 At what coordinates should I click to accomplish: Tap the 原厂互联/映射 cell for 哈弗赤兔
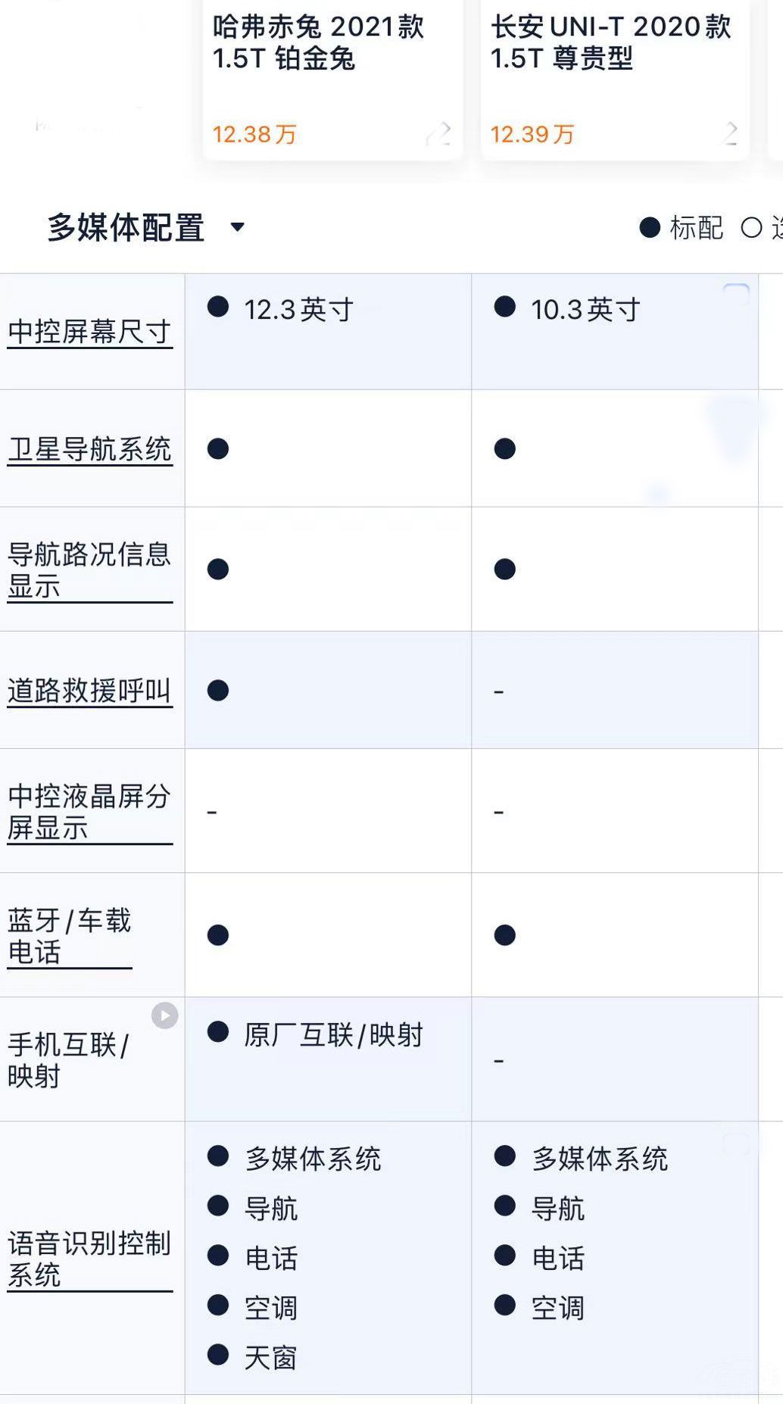point(332,1034)
